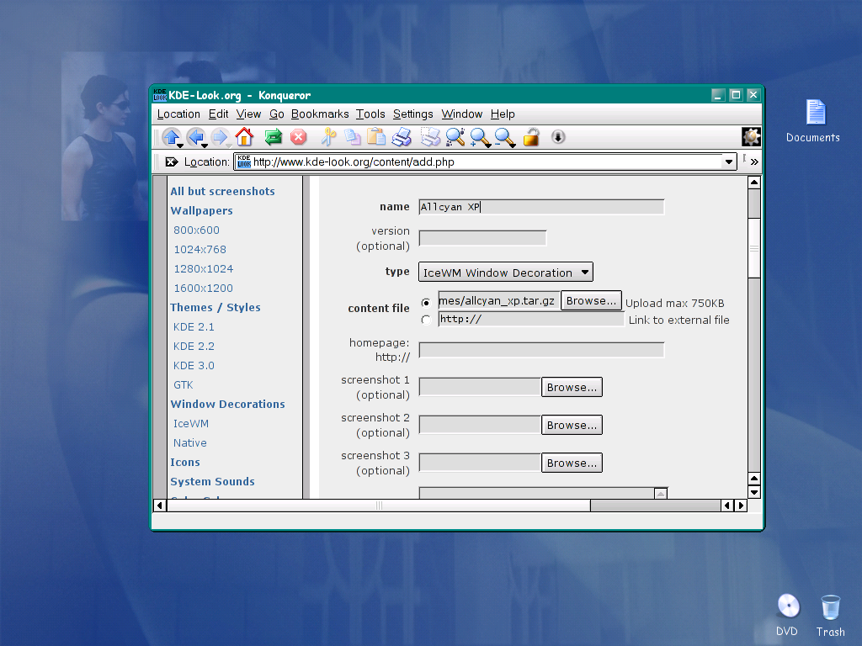The image size is (862, 646).
Task: Click the vertical scrollbar up arrow
Action: pyautogui.click(x=754, y=183)
